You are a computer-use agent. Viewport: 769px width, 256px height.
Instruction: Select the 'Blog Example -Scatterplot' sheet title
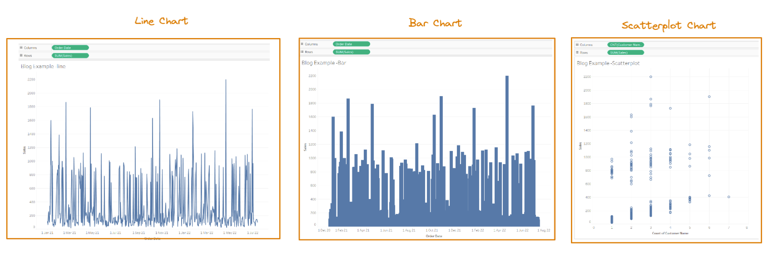click(608, 63)
